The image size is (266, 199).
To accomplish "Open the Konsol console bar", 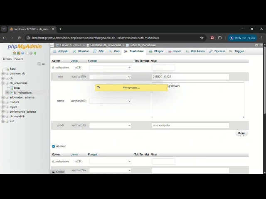I will 58,172.
